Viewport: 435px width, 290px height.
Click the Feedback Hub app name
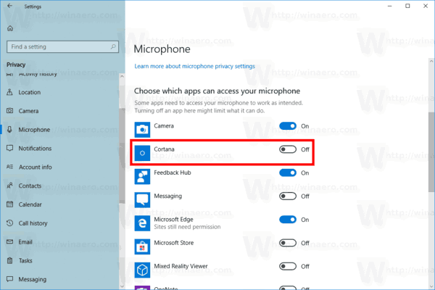(x=173, y=173)
